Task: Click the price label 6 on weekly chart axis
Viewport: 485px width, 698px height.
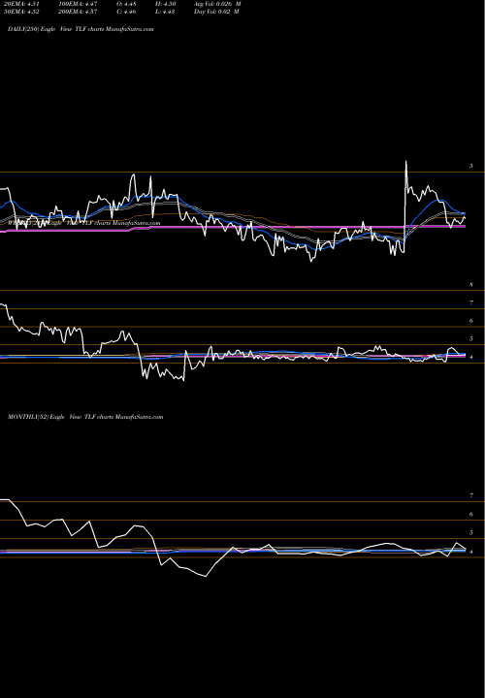Action: (471, 321)
